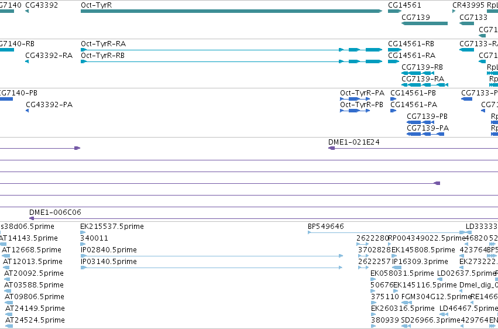
Task: Select the CG7140-PB protein feature
Action: tap(6, 99)
